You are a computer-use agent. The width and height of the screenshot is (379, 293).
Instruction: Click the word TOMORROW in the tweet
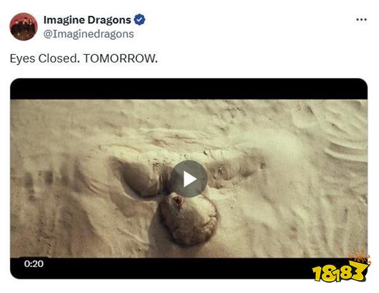[x=119, y=58]
